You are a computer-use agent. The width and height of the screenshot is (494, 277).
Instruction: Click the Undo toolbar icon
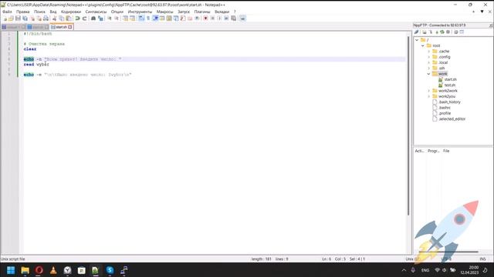tap(77, 18)
